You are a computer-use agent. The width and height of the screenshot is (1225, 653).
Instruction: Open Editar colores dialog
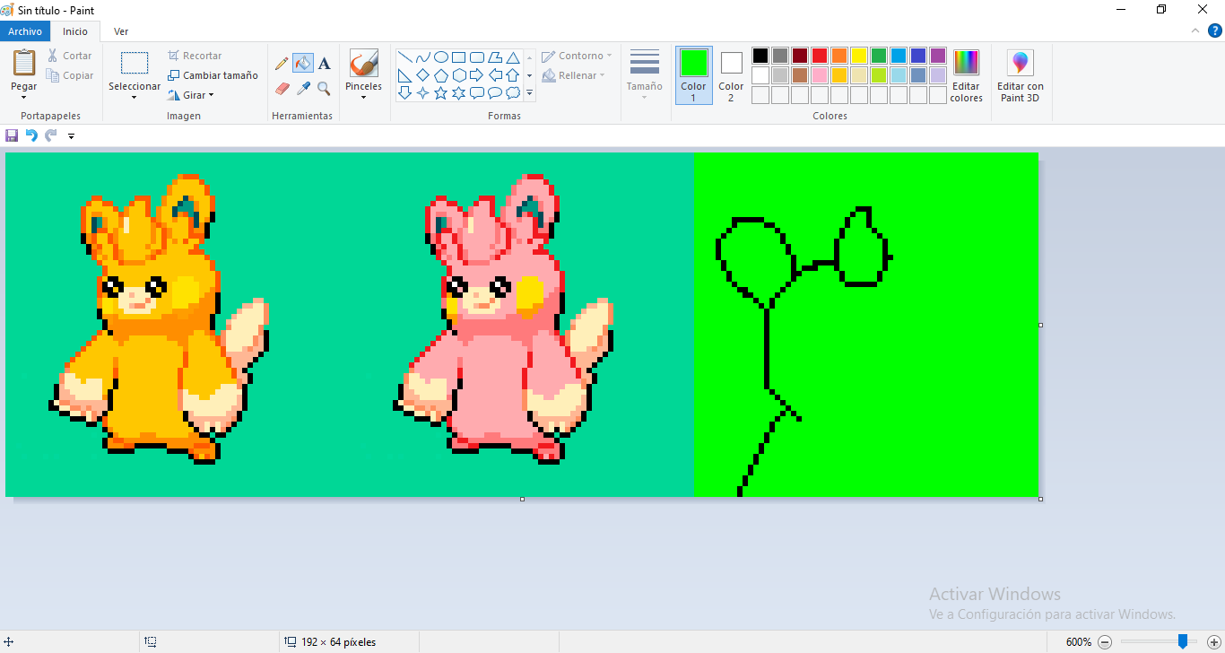[966, 76]
